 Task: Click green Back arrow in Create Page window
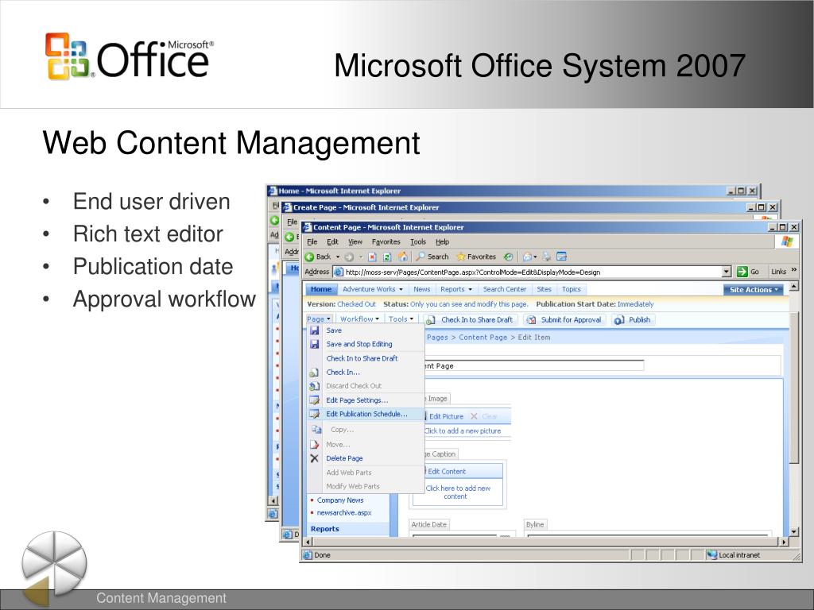(x=289, y=237)
